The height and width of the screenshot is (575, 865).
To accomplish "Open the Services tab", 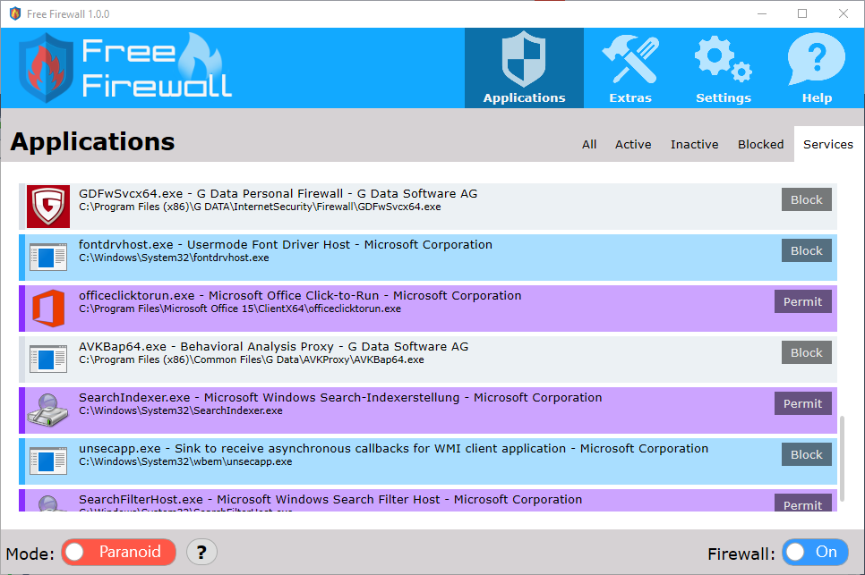I will (x=827, y=144).
